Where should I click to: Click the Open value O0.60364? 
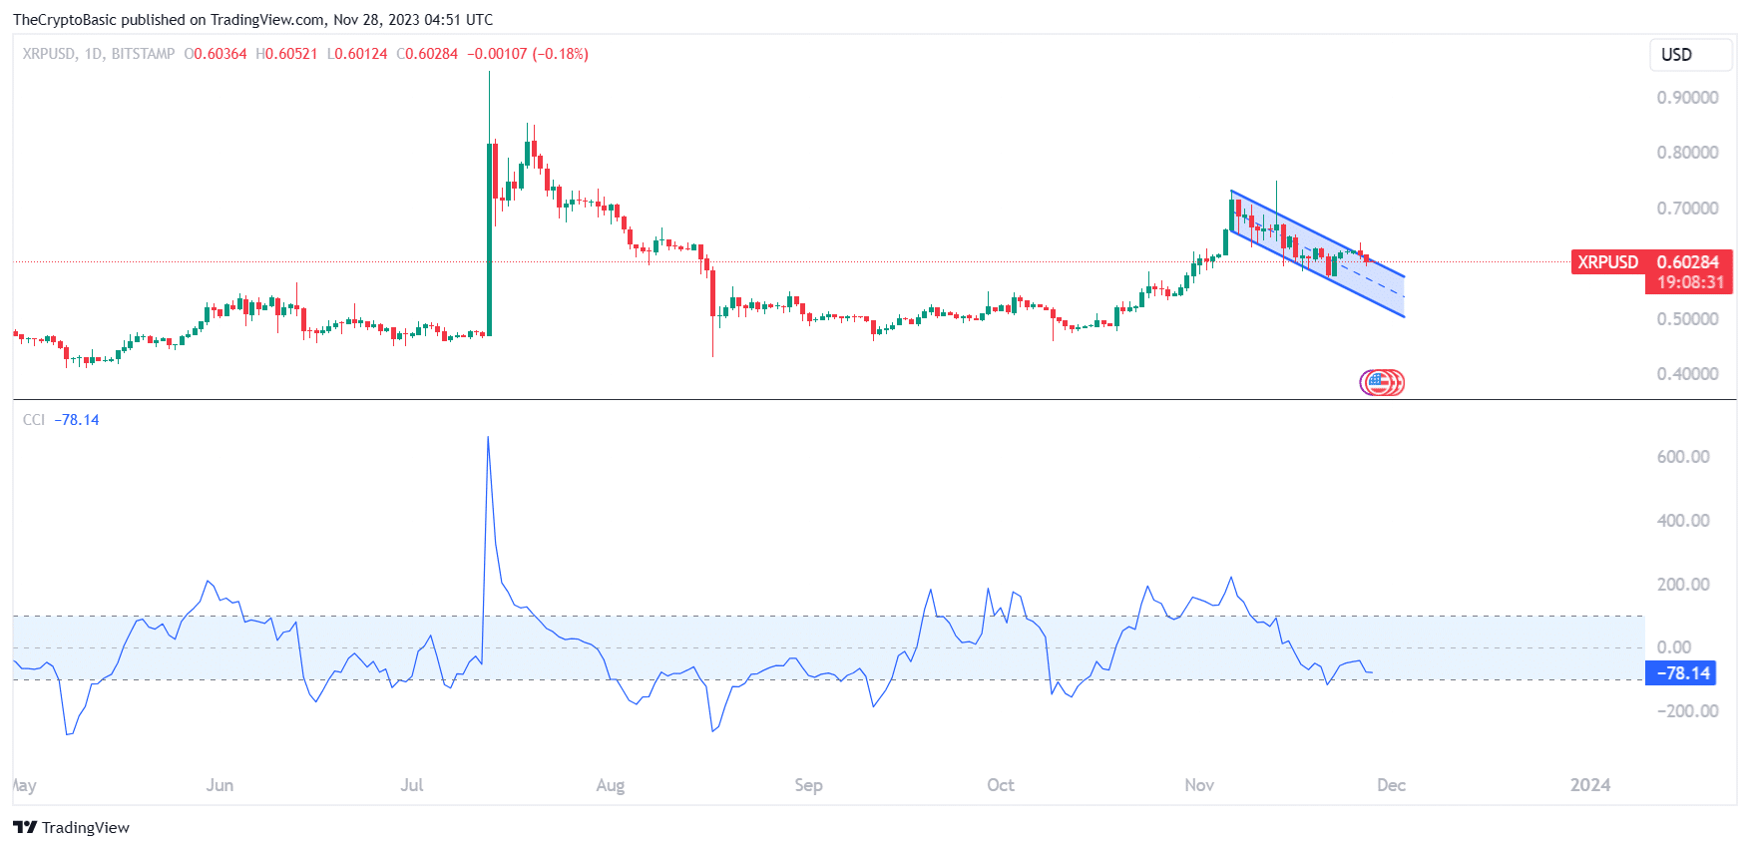216,54
